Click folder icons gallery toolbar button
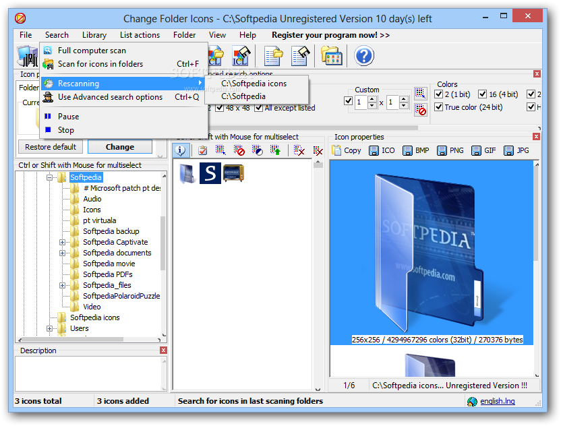Screen dimensions: 561x426 [x=332, y=56]
